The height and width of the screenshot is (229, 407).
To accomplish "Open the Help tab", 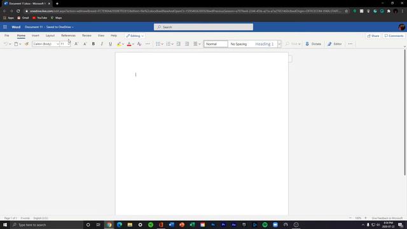I will [x=114, y=36].
